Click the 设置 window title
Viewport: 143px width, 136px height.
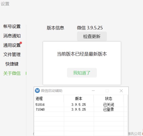coord(5,4)
